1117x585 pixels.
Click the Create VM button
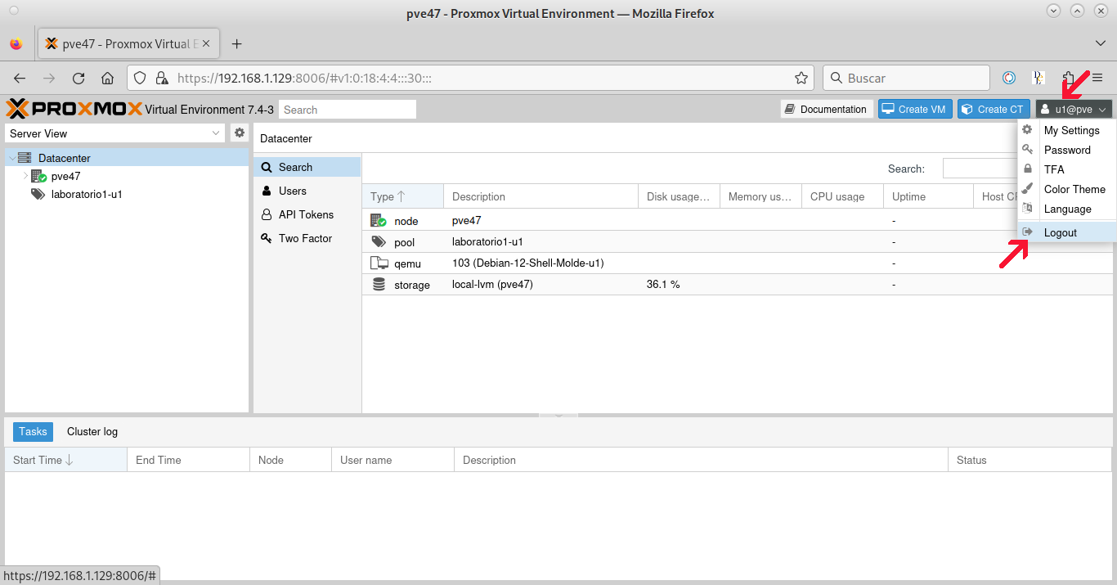pyautogui.click(x=915, y=109)
